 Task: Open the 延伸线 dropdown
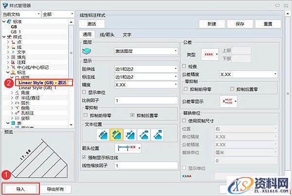pyautogui.click(x=146, y=69)
